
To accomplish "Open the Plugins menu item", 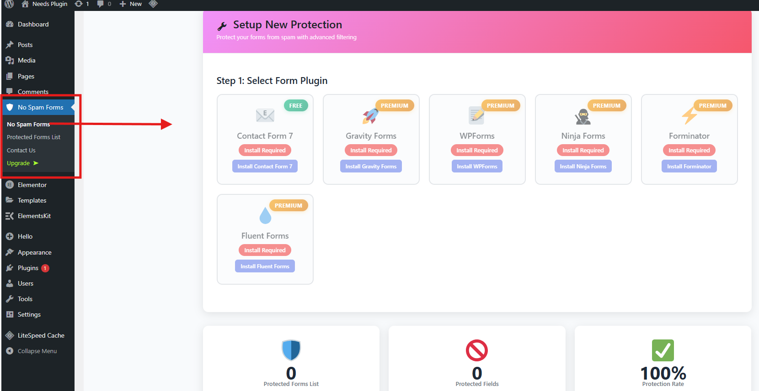I will [28, 268].
